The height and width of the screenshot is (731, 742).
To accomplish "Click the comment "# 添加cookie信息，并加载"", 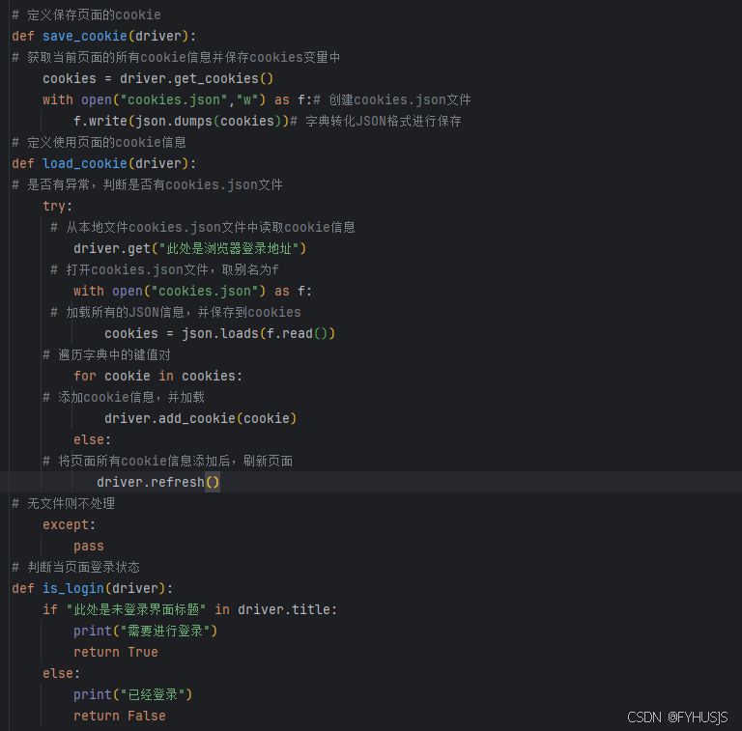I will (124, 398).
